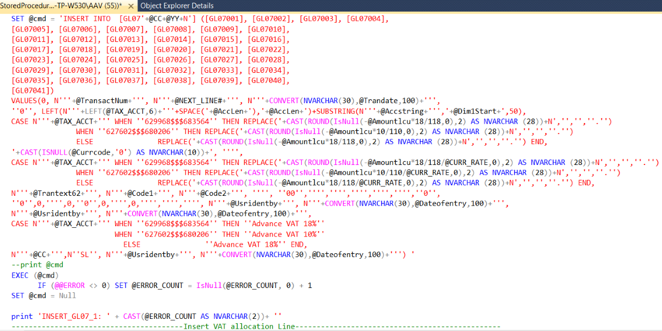Click the ''Advance VAT 10%'' string
This screenshot has height=331, width=662.
(284, 234)
